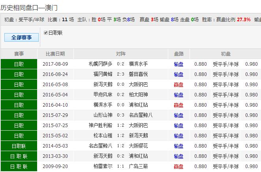Click the 盘路 column header
The image size is (261, 172).
[178, 54]
